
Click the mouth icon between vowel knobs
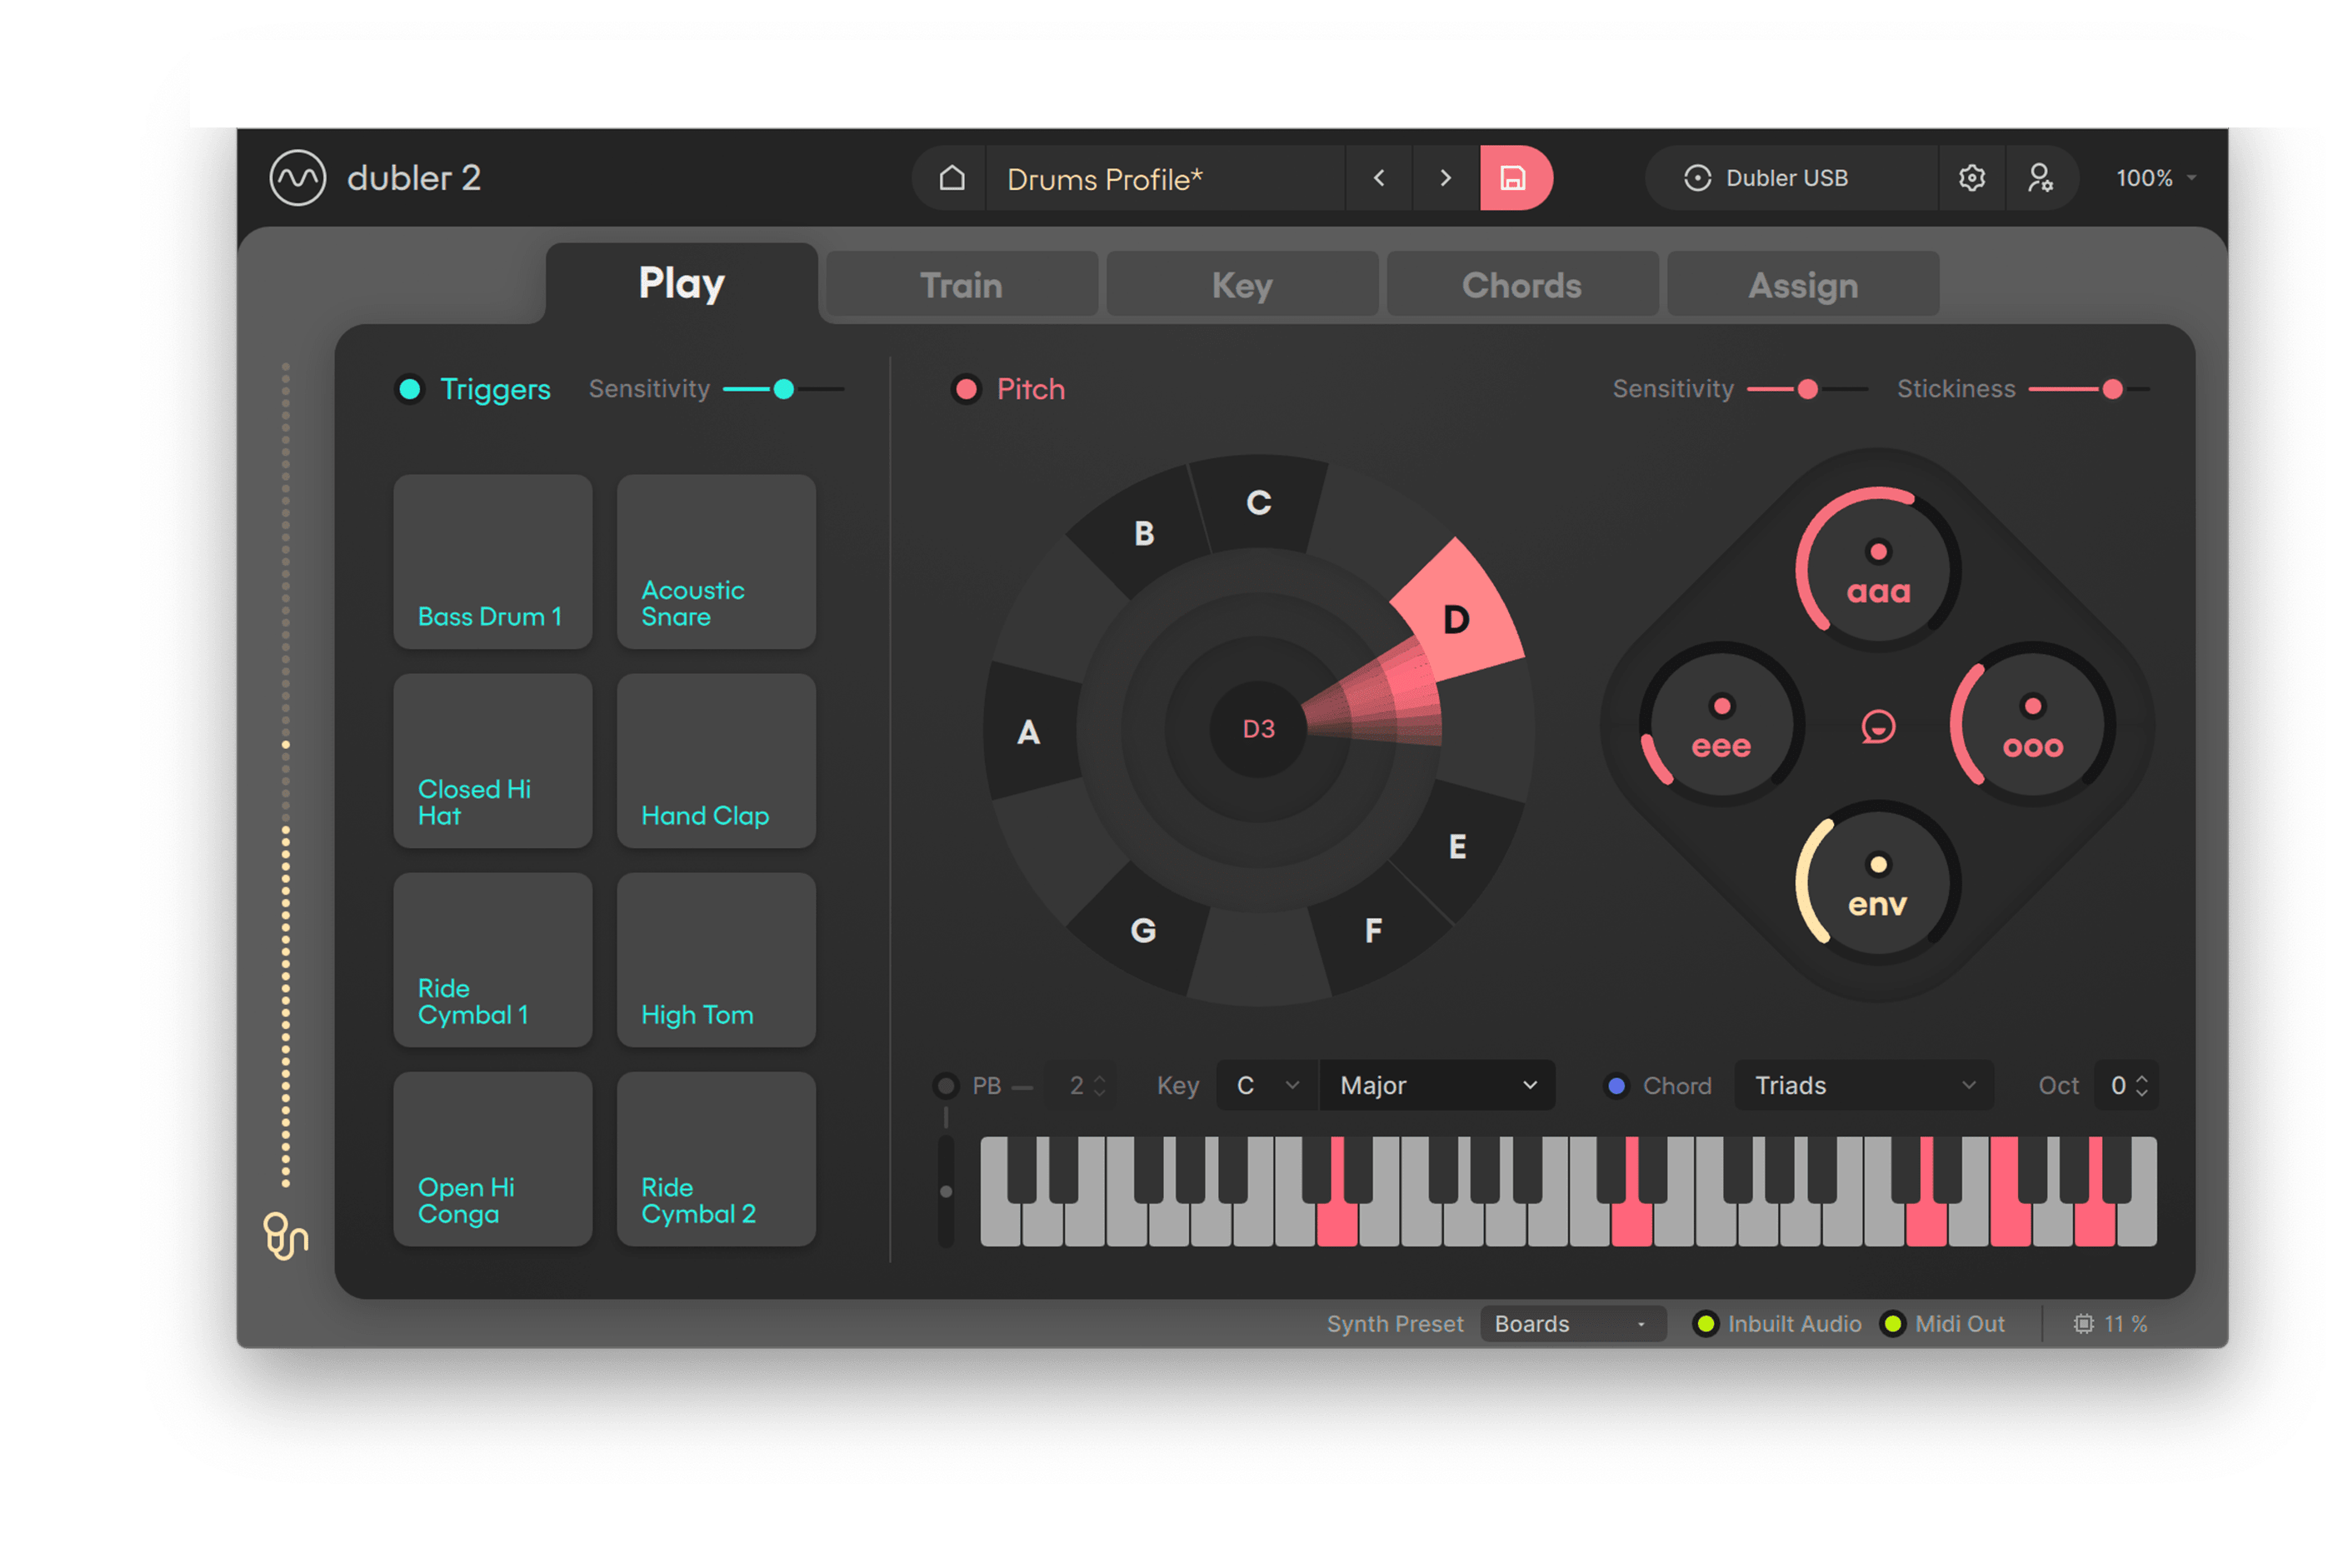[1878, 726]
